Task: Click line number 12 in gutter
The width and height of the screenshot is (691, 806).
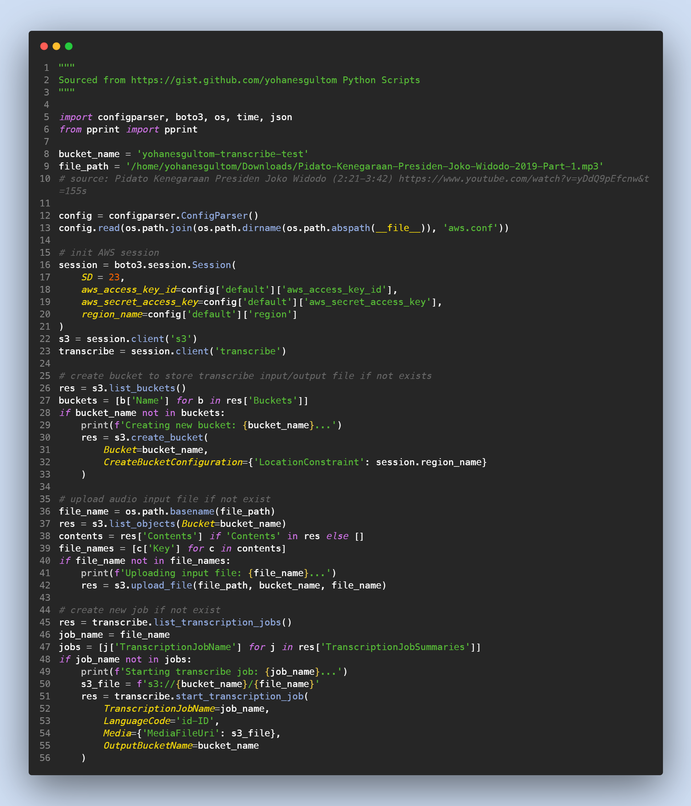Action: [x=45, y=216]
